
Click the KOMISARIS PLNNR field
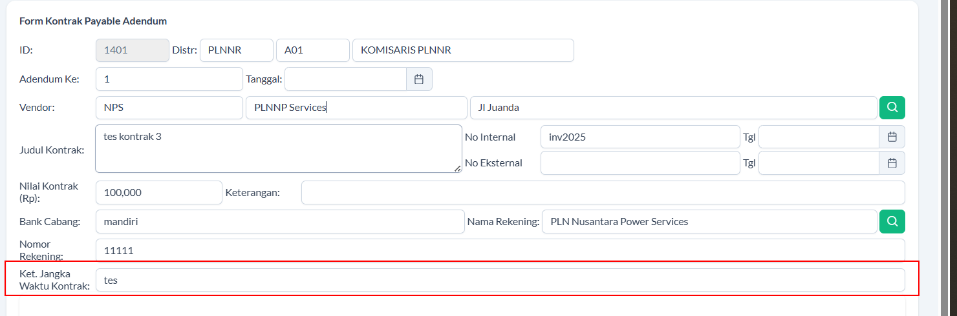click(x=462, y=51)
